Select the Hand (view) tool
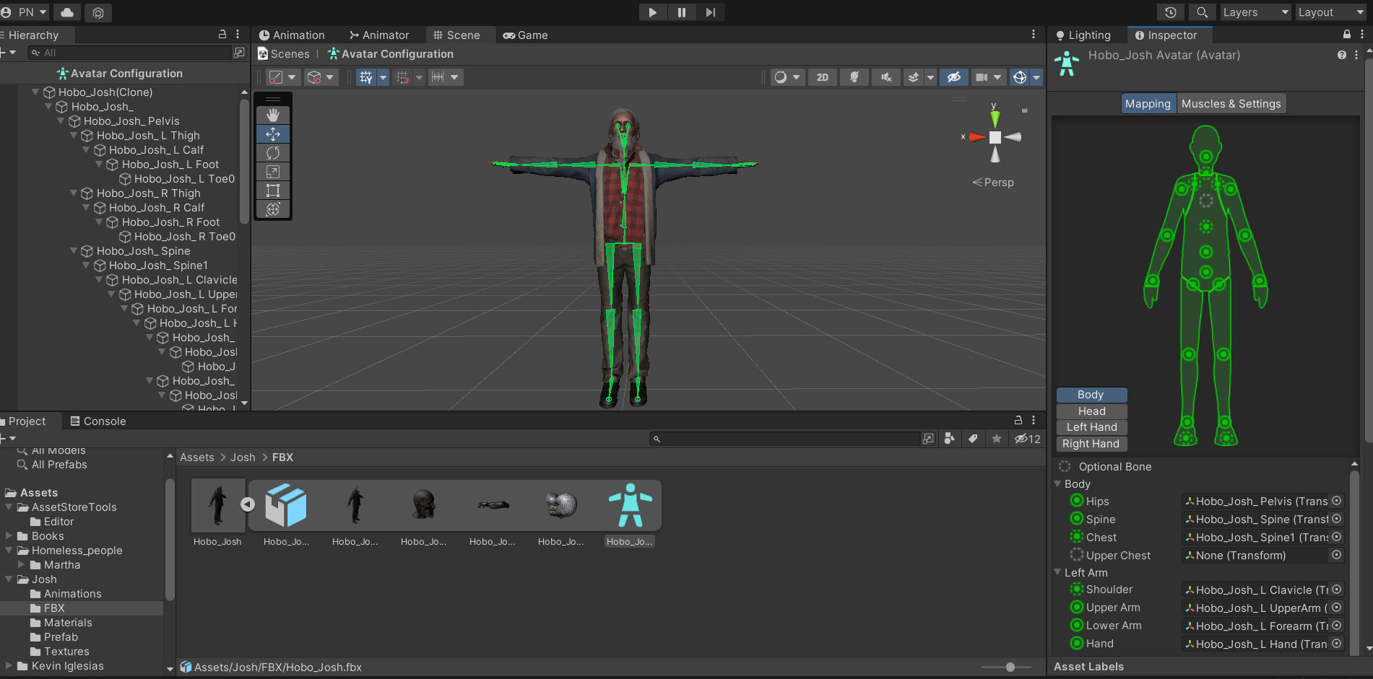1373x679 pixels. click(273, 115)
